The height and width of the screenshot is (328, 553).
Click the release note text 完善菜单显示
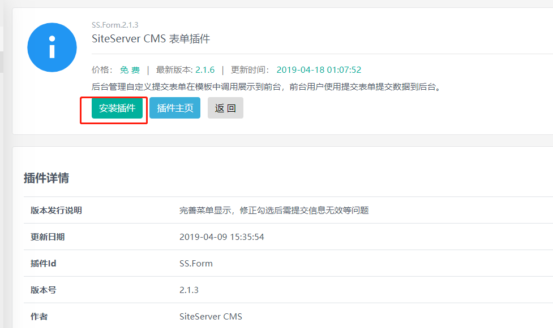coord(274,211)
